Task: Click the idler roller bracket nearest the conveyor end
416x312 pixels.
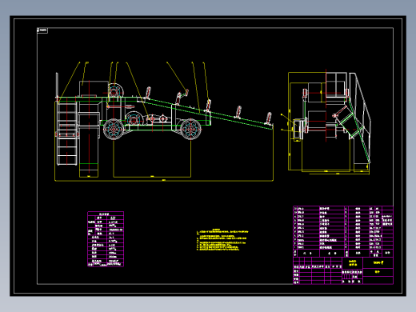Action: [269, 118]
